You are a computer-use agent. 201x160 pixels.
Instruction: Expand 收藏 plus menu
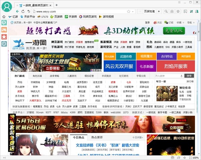(x=180, y=23)
